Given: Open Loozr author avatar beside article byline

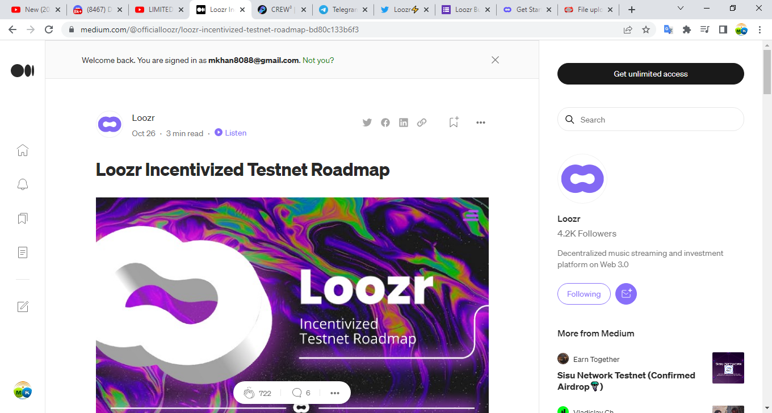Looking at the screenshot, I should [x=110, y=124].
